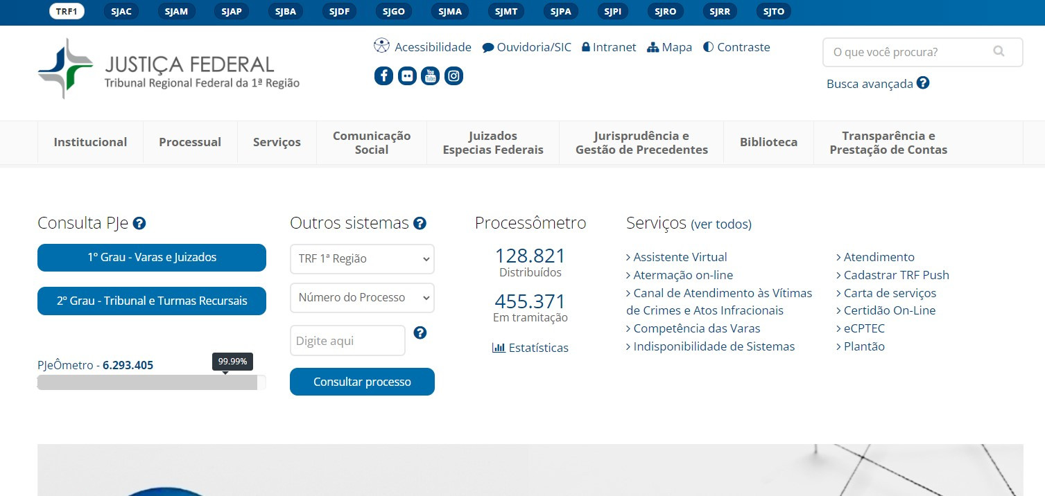Open the Certidão On-Line link
The image size is (1045, 496).
tap(889, 310)
